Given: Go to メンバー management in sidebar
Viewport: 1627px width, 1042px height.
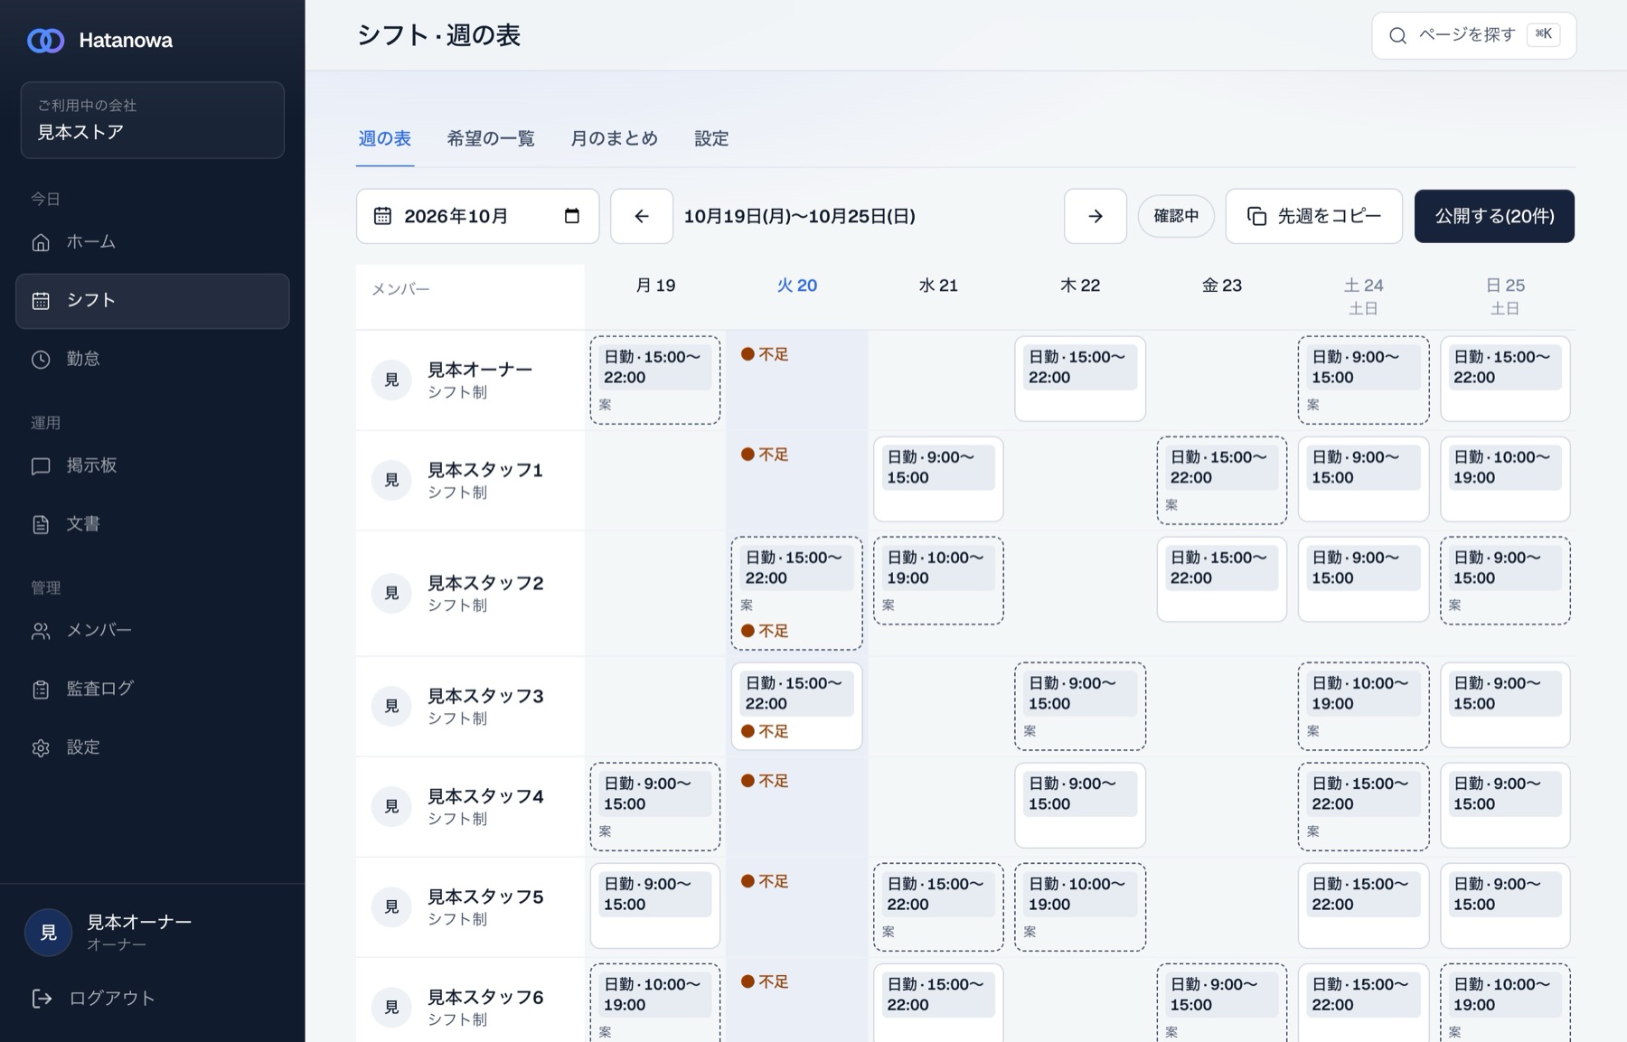Looking at the screenshot, I should 152,631.
